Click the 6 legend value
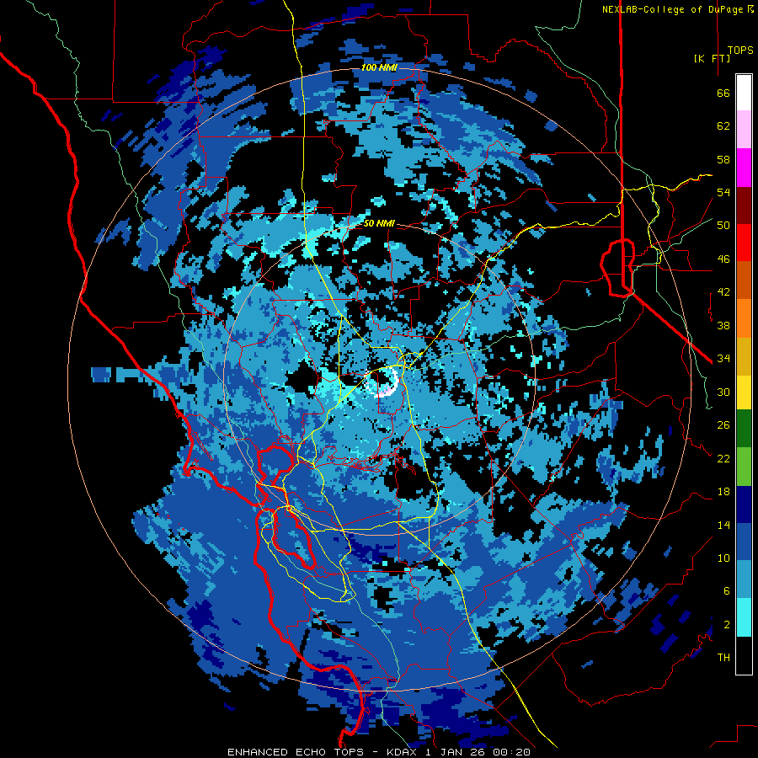 [x=727, y=590]
